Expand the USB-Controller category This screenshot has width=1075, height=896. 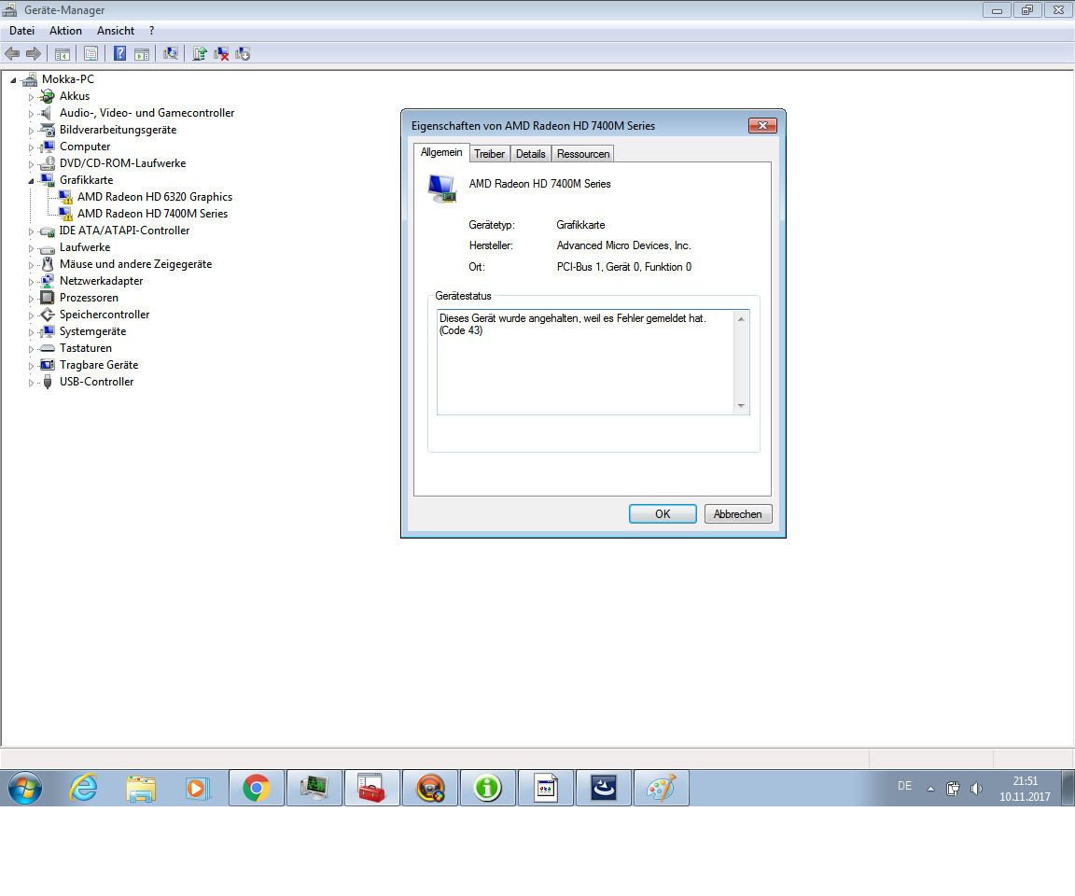coord(31,383)
